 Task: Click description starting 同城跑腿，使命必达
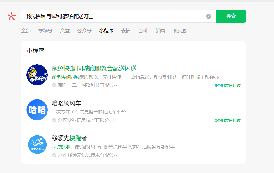click(113, 147)
